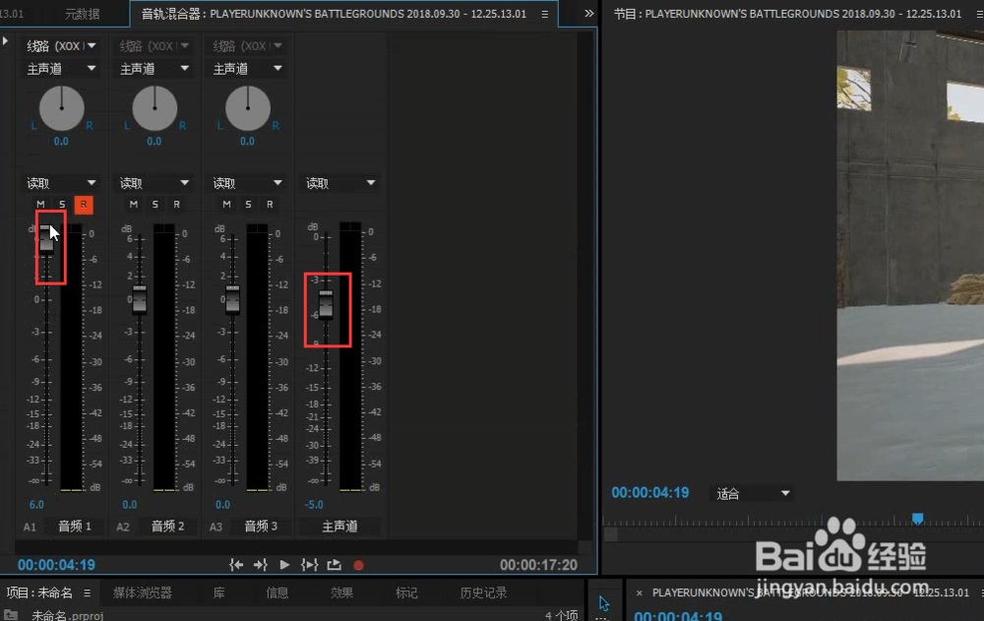
Task: Click Audio 1 volume value 6.0
Action: pyautogui.click(x=36, y=504)
